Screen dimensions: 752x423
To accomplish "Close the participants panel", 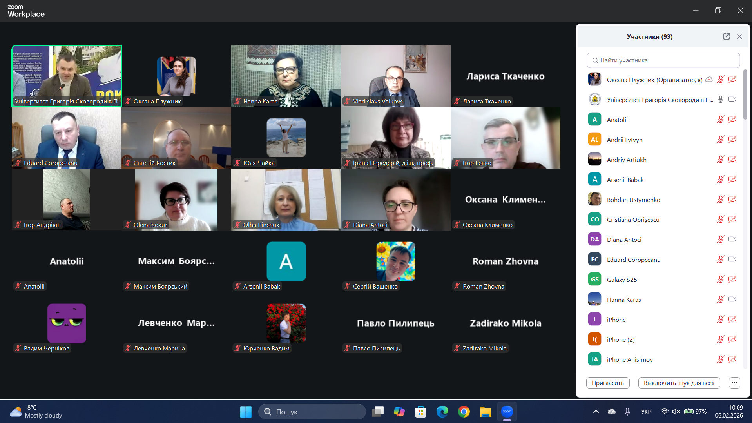I will tap(739, 36).
